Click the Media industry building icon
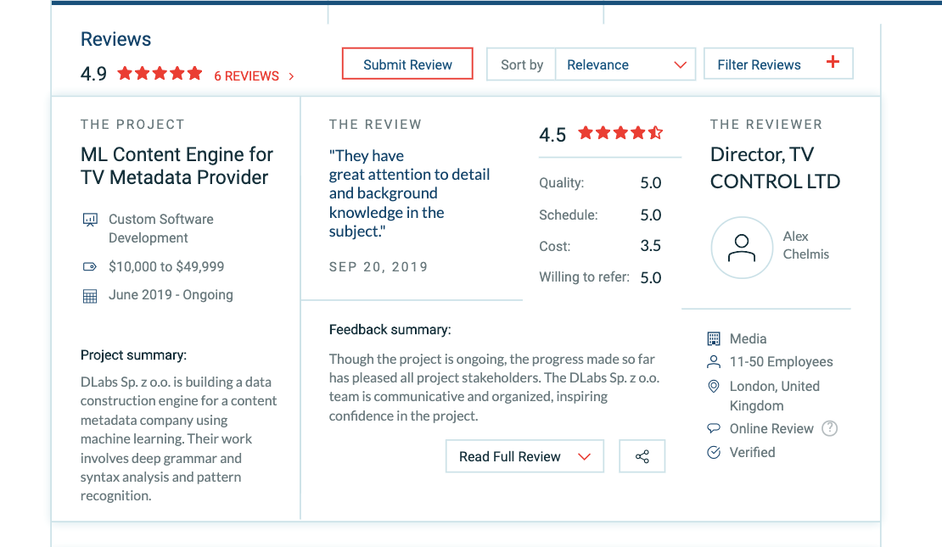The height and width of the screenshot is (547, 942). (714, 338)
